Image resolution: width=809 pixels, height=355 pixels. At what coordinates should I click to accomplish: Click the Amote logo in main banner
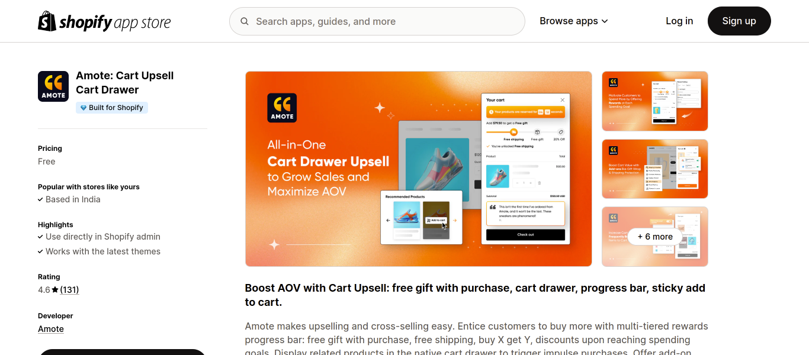(282, 108)
